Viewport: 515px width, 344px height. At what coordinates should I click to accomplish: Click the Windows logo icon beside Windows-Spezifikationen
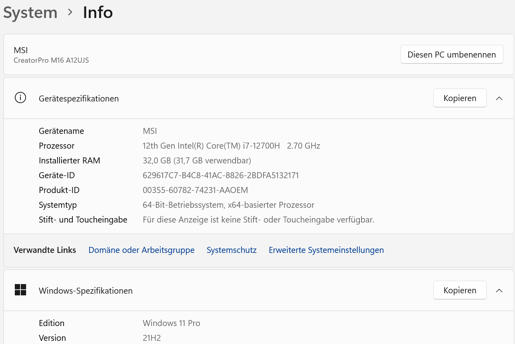(x=20, y=290)
